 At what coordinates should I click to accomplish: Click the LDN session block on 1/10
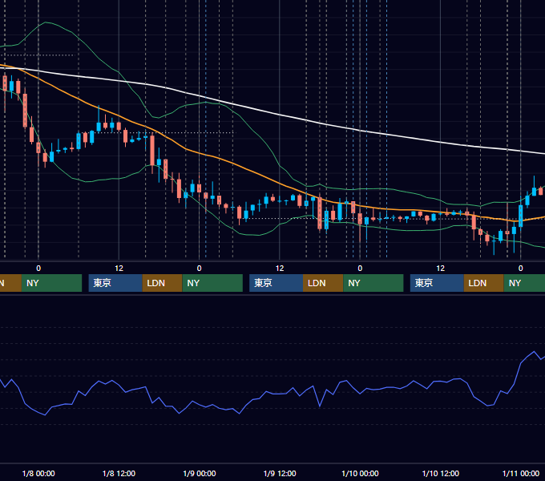point(484,283)
